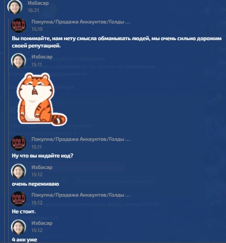Viewport: 226px width, 243px height.
Task: Select the message 'Ну что вы кидайте код?'
Action: 42,155
